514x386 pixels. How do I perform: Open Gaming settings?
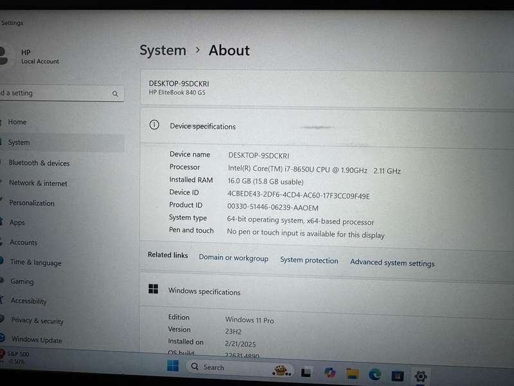tap(22, 282)
